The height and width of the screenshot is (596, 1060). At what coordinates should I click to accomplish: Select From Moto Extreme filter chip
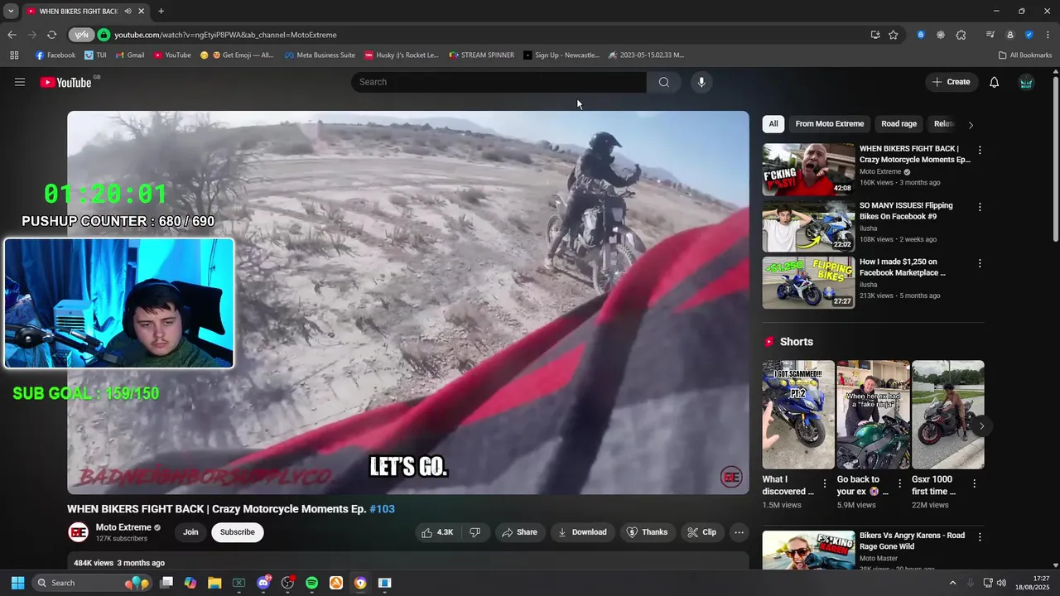click(830, 124)
